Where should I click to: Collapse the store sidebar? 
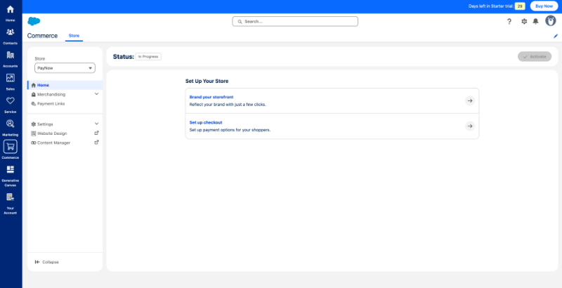46,262
